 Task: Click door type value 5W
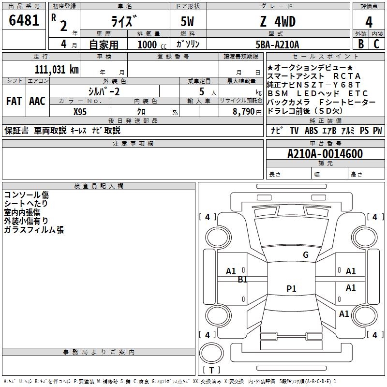coord(187,21)
